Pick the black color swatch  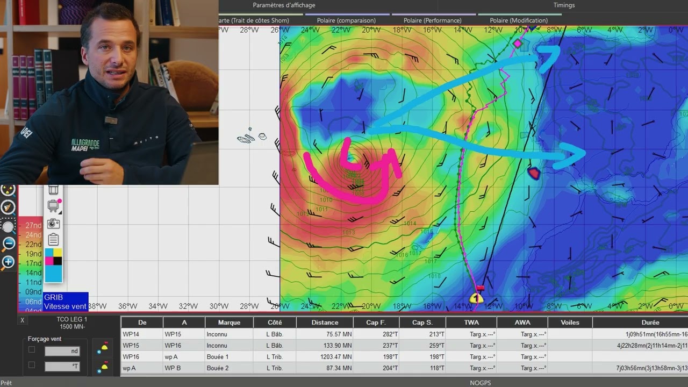click(58, 261)
